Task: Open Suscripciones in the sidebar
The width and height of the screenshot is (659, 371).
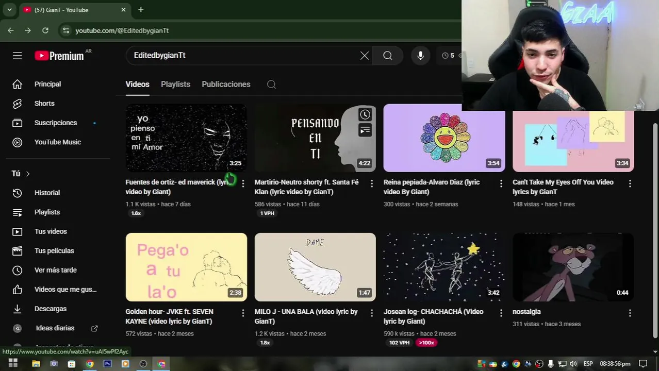Action: [x=56, y=123]
